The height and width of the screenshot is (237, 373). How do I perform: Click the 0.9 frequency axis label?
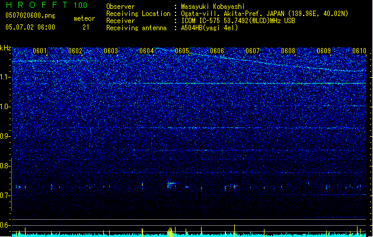pos(5,136)
